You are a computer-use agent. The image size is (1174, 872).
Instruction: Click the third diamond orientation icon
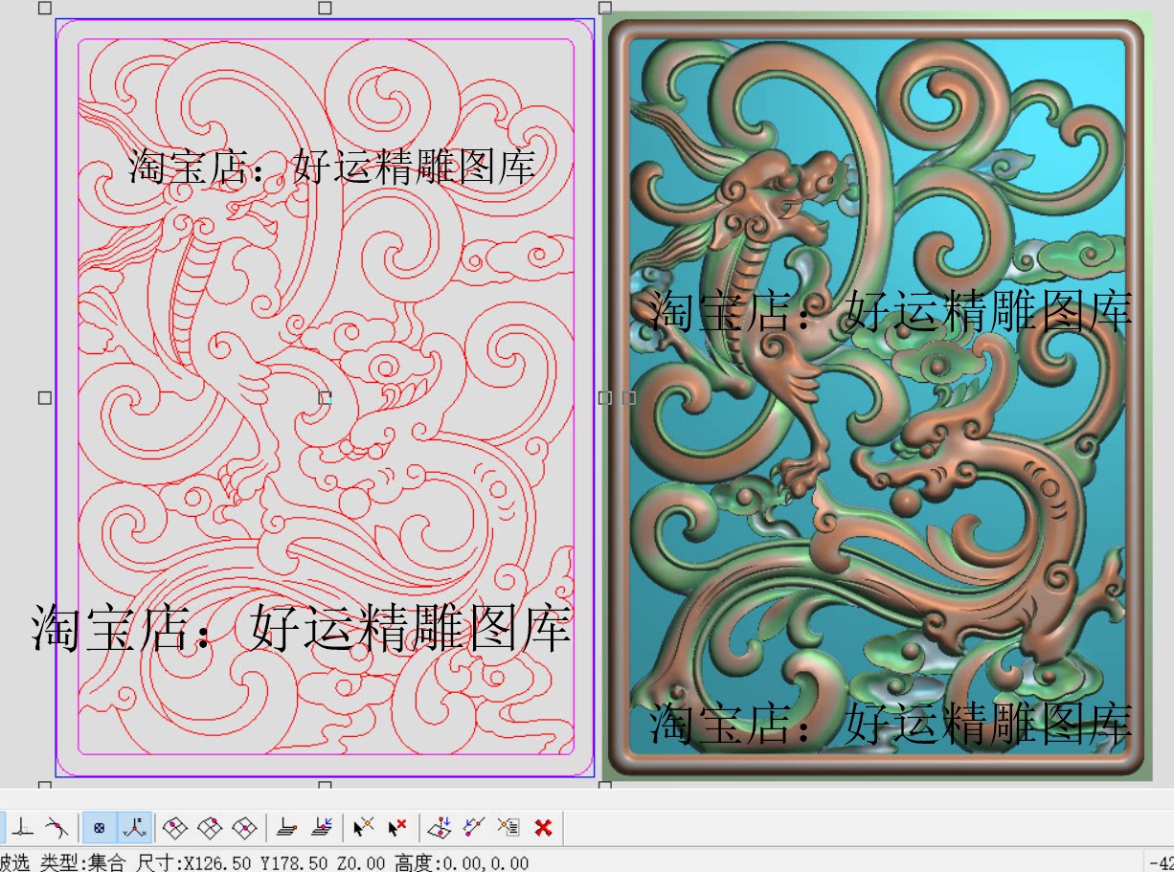pos(243,827)
